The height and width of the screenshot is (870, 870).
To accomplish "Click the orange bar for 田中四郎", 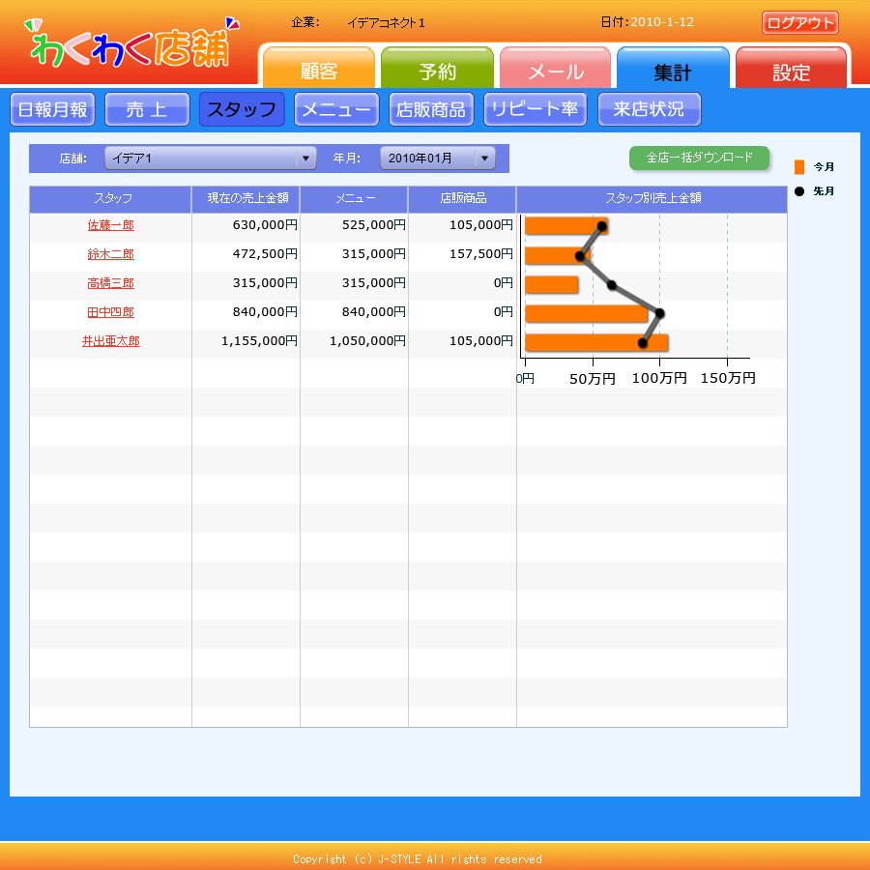I will [585, 314].
